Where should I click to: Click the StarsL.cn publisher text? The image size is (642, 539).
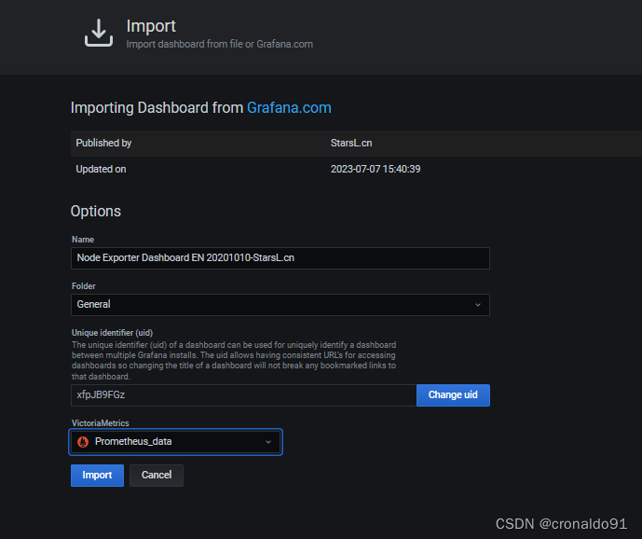351,143
